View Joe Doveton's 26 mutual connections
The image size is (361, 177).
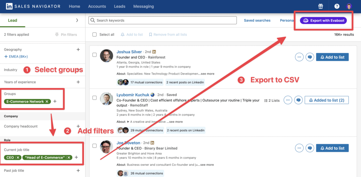pyautogui.click(x=140, y=173)
